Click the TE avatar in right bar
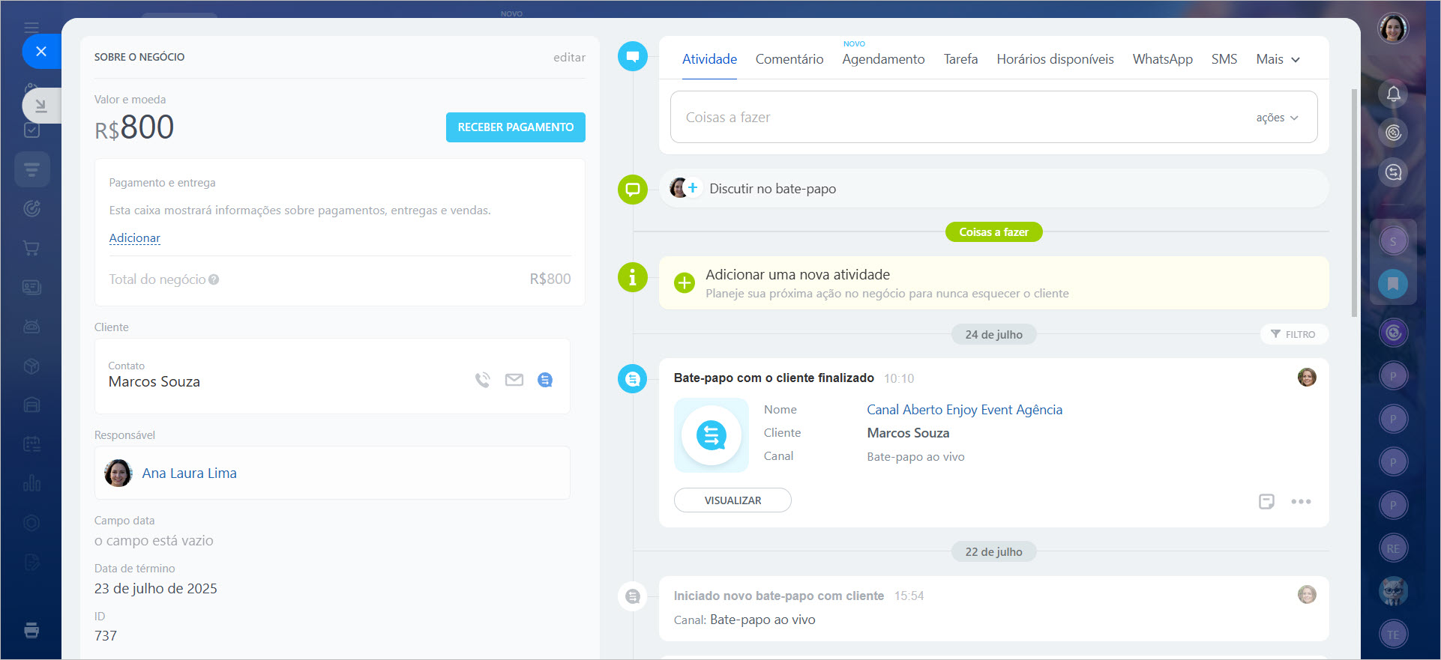The image size is (1441, 660). (x=1393, y=635)
